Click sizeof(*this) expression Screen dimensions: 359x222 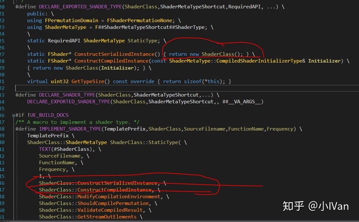203,82
